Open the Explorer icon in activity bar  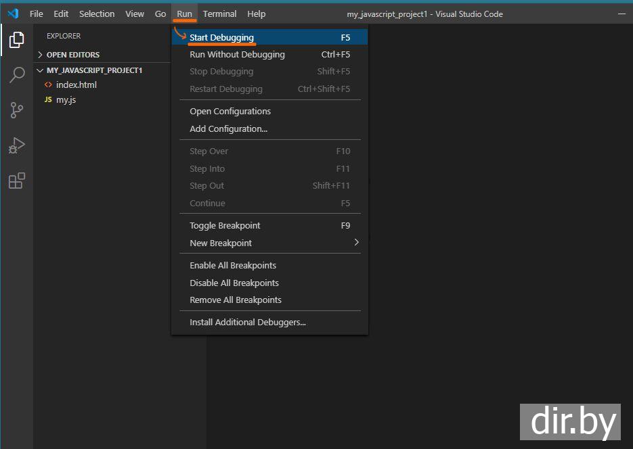[x=16, y=40]
